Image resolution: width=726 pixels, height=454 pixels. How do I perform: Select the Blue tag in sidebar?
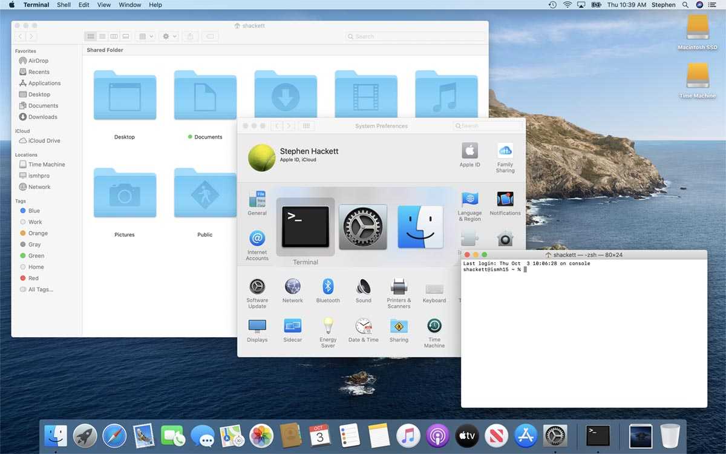[x=34, y=211]
